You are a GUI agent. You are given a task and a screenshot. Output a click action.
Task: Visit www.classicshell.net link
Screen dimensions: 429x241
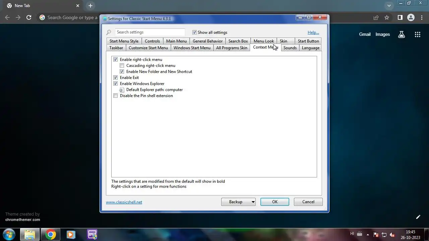pyautogui.click(x=124, y=202)
